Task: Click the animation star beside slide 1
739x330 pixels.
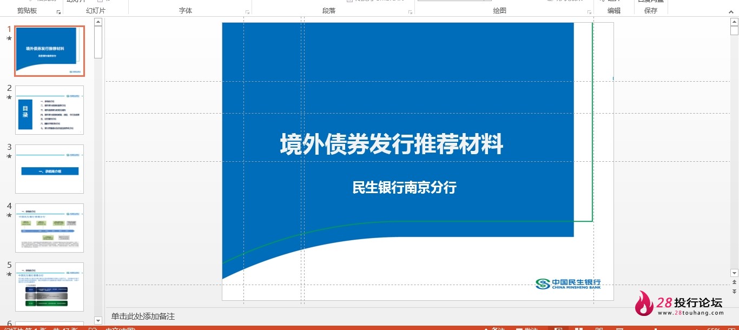Action: 9,38
